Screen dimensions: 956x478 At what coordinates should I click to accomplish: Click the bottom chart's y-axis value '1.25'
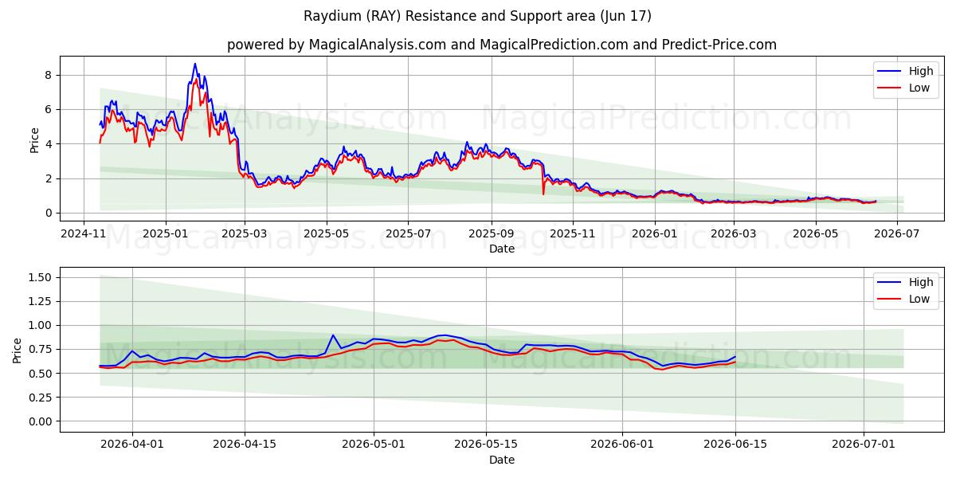click(x=40, y=301)
